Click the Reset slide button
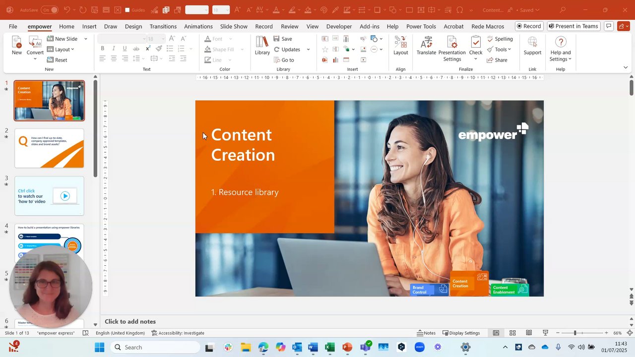 [57, 60]
